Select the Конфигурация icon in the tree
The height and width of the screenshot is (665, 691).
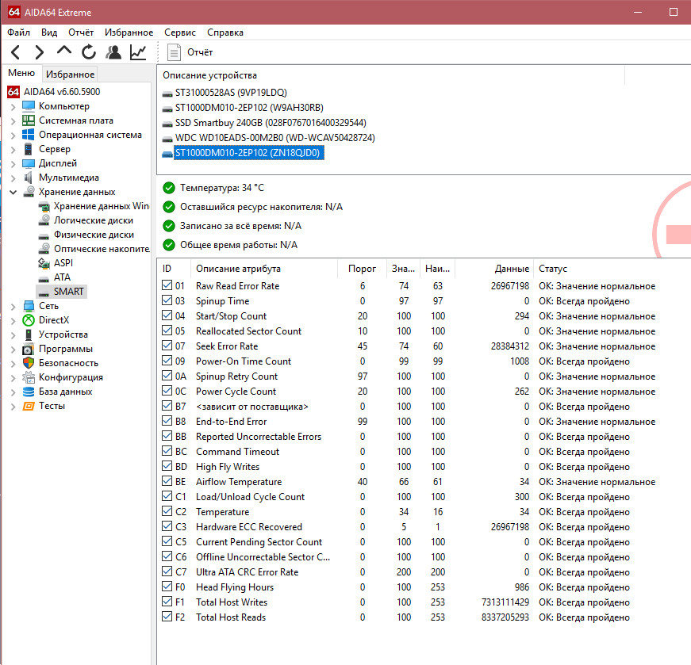[29, 377]
